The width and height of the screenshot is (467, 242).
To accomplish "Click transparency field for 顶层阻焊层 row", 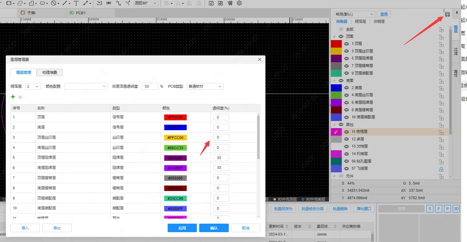I will (x=221, y=158).
